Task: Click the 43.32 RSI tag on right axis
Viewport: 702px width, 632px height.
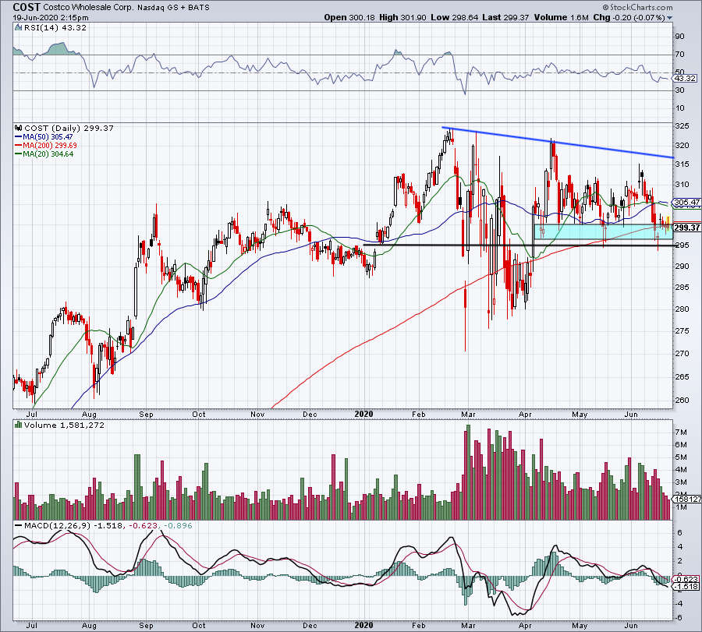Action: pos(685,78)
